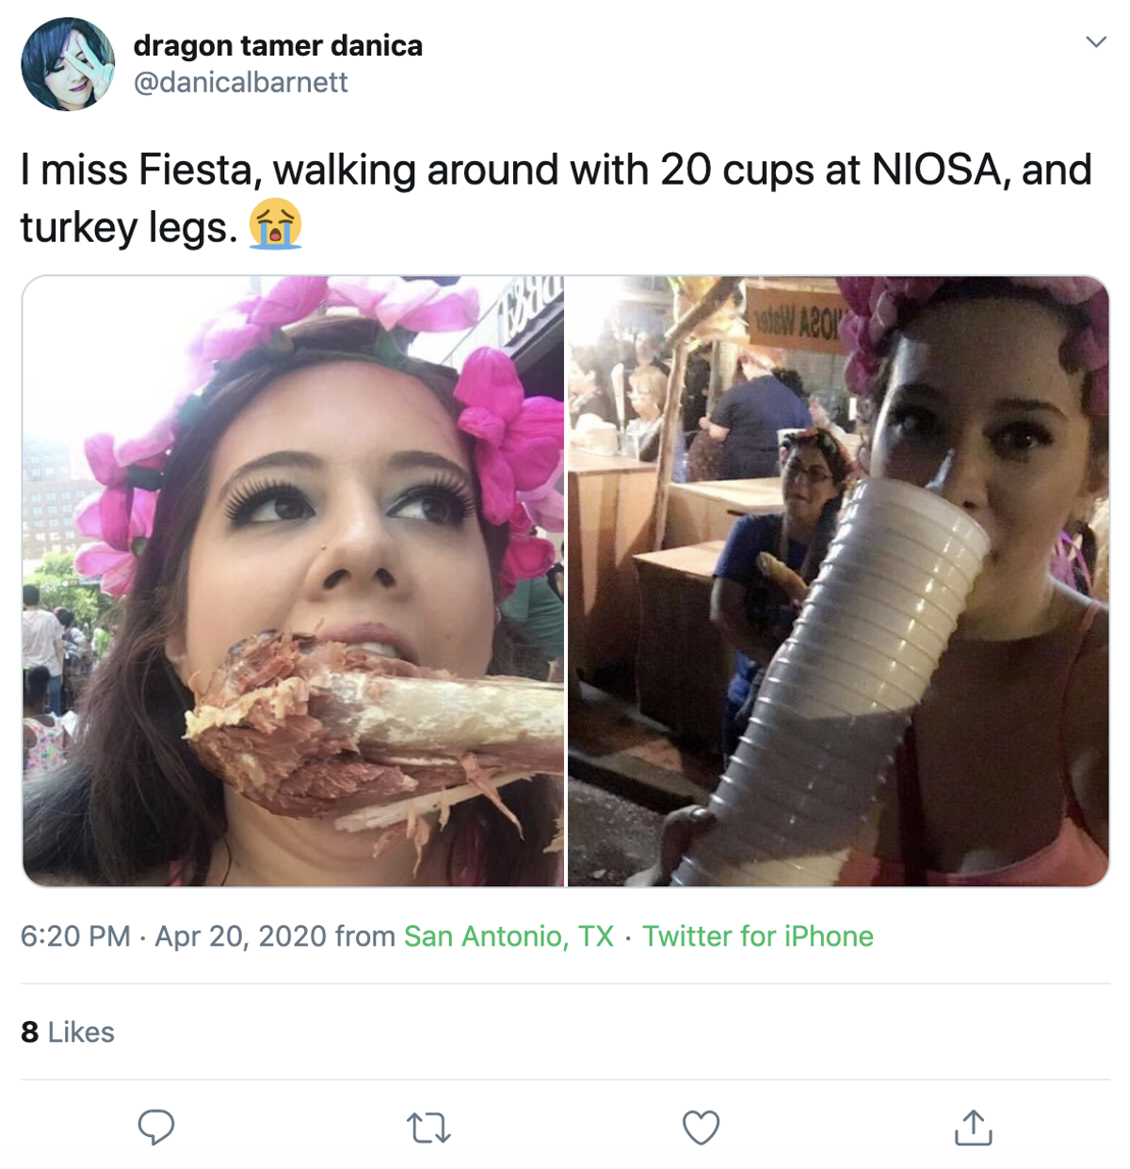The height and width of the screenshot is (1169, 1130).
Task: Click the crying face emoji in the tweet
Action: 275,224
